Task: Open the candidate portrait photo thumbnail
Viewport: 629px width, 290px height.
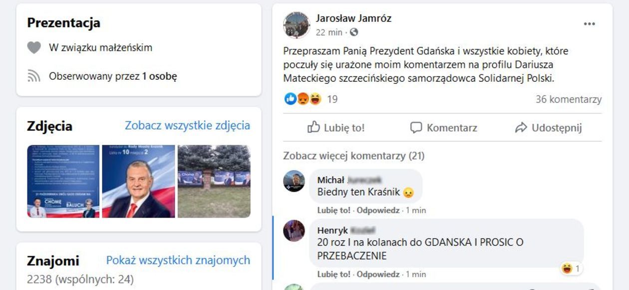Action: pos(138,181)
